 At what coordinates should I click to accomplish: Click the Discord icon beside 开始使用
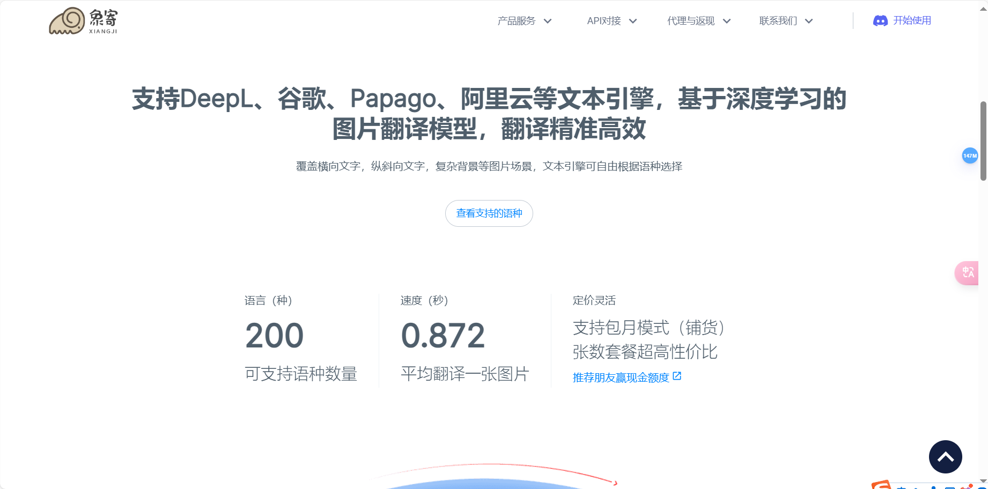pyautogui.click(x=880, y=20)
